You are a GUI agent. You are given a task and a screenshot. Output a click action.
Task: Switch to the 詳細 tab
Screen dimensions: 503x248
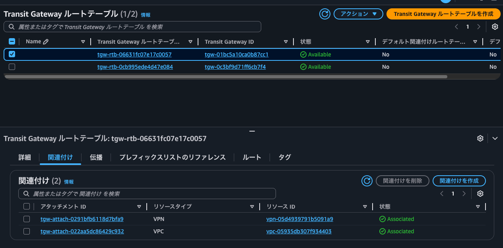[25, 157]
